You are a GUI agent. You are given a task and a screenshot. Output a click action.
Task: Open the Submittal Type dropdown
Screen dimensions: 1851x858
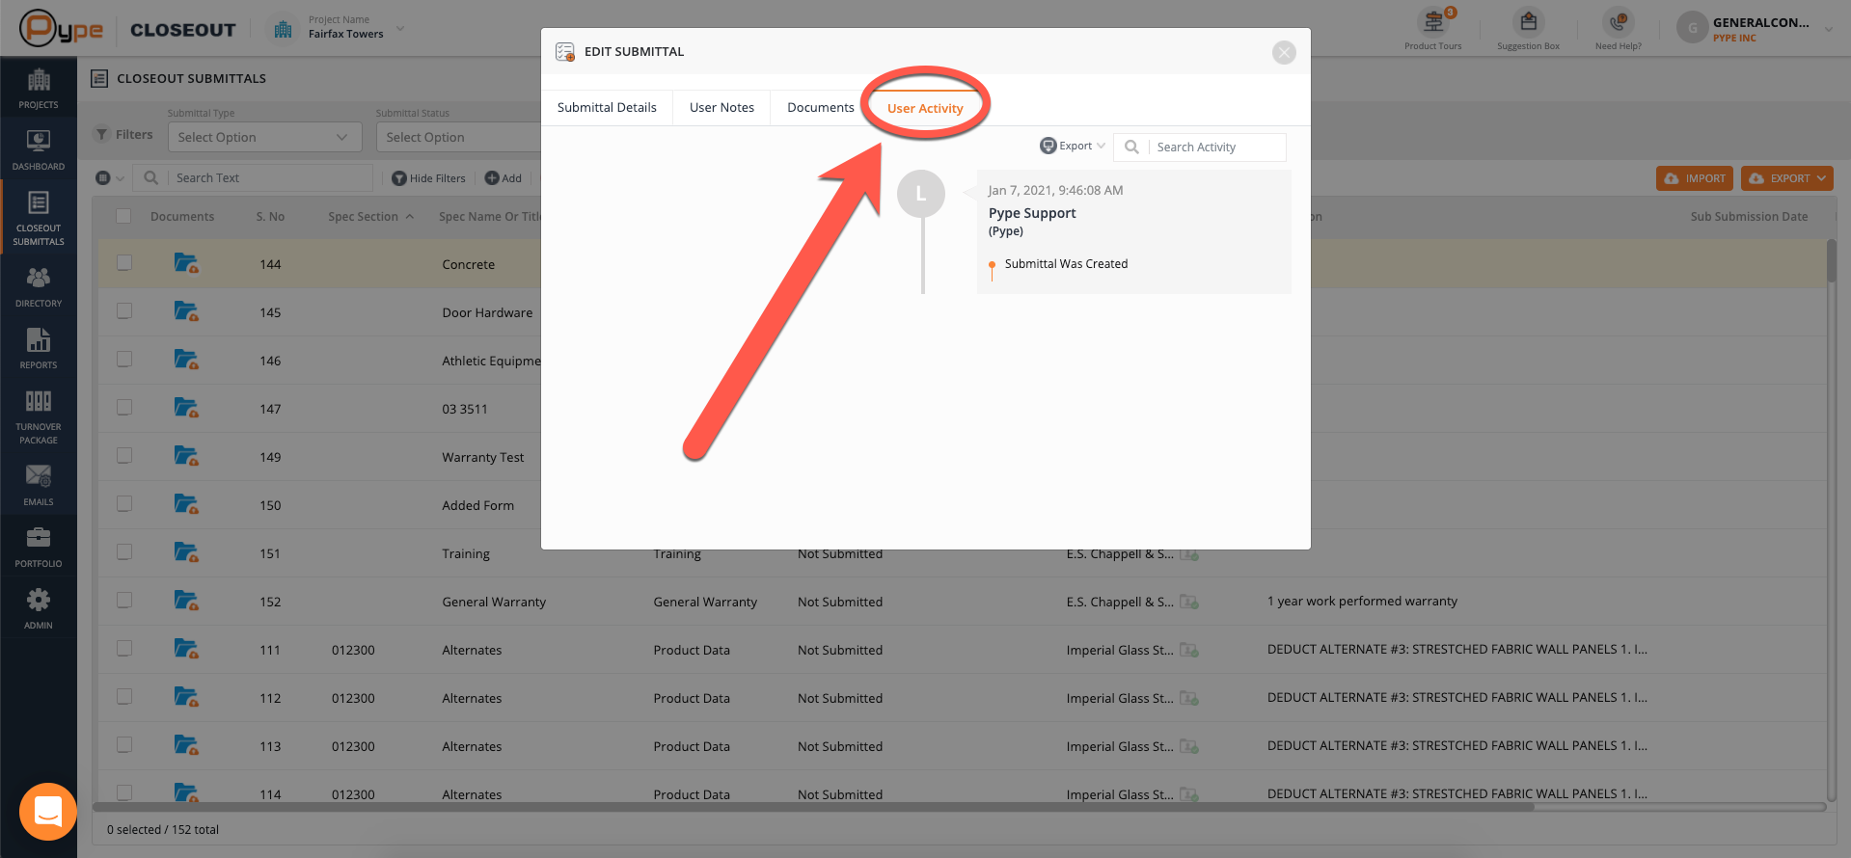point(264,137)
